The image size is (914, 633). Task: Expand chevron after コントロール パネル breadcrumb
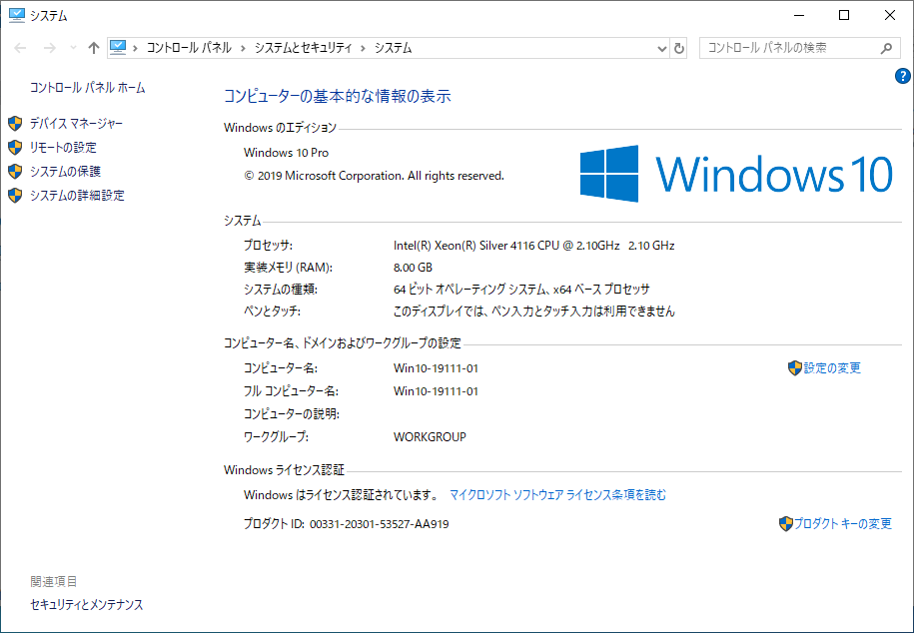243,48
